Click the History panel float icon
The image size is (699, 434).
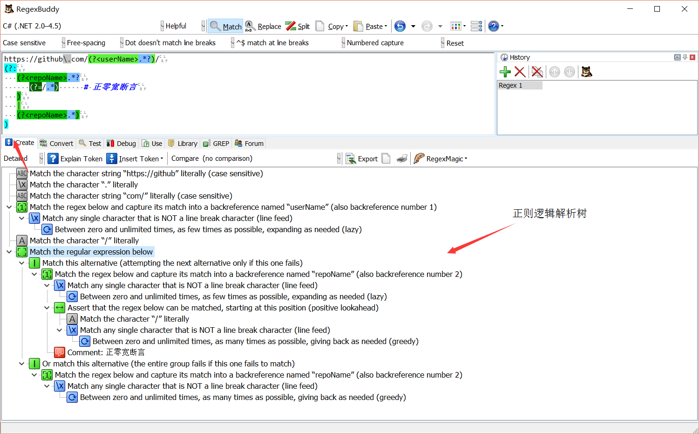(678, 57)
